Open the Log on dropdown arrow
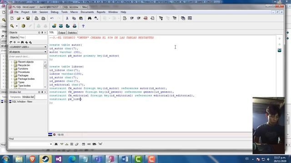This screenshot has width=291, height=163. pyautogui.click(x=17, y=26)
